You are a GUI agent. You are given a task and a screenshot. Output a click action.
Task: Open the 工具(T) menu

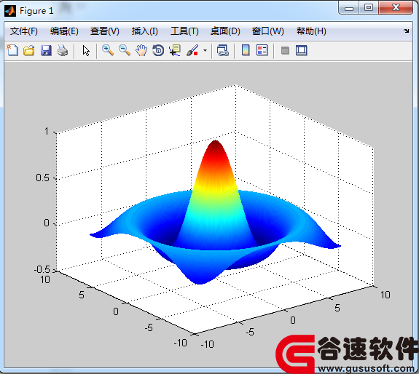tap(184, 31)
